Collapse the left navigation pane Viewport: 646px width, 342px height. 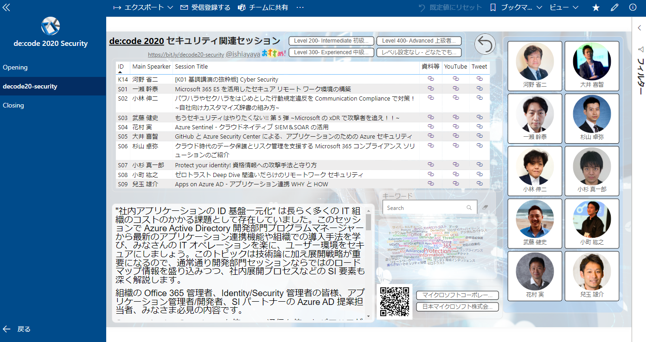pos(6,7)
